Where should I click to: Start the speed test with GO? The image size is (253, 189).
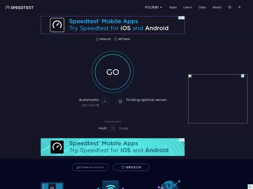coord(113,72)
